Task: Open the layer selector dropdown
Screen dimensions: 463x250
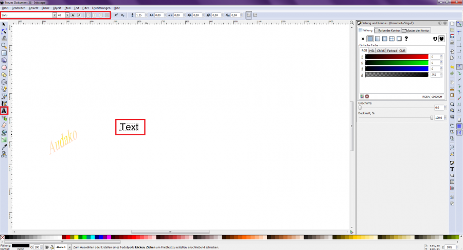Action: [x=69, y=247]
